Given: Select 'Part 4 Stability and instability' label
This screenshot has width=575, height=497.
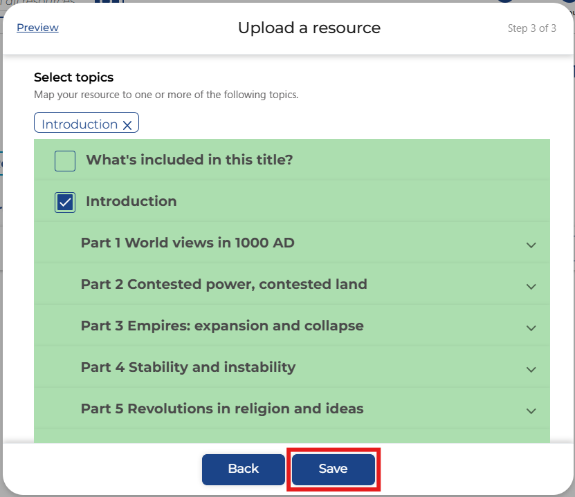Looking at the screenshot, I should 188,367.
